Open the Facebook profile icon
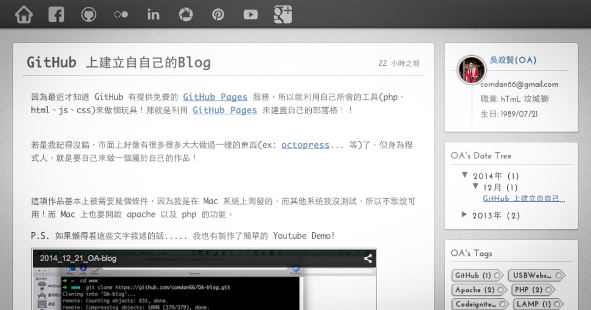 56,14
